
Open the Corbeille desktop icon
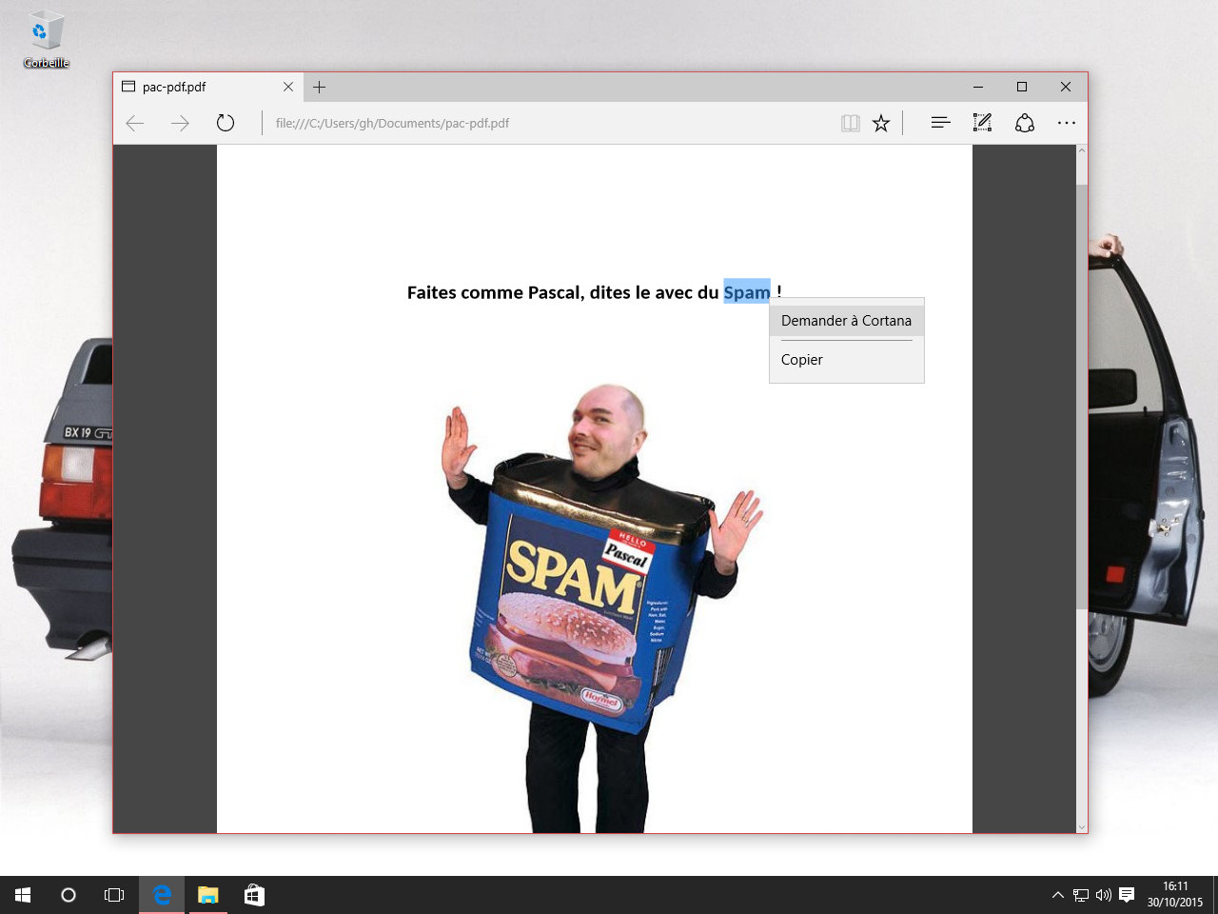(46, 40)
